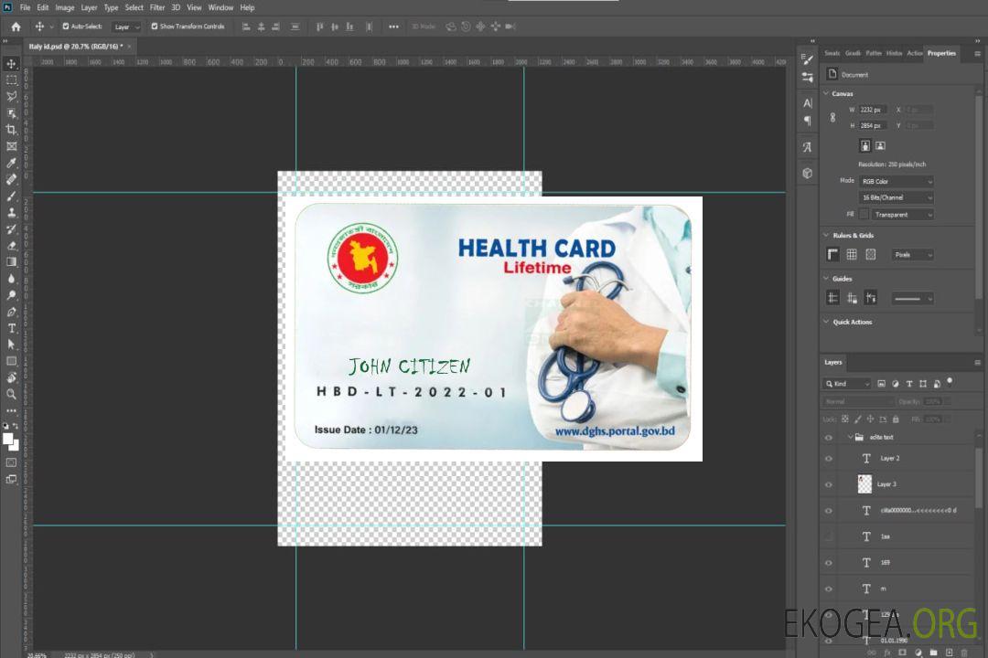988x658 pixels.
Task: Hide the 'm' text layer
Action: 829,589
